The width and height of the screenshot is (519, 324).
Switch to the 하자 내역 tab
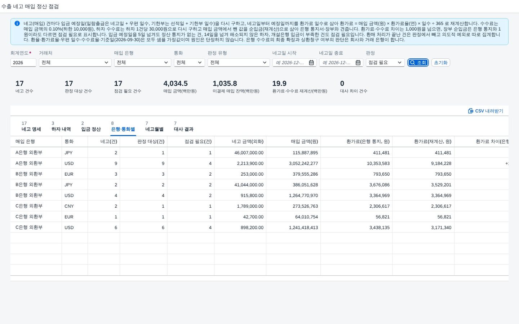coord(61,126)
